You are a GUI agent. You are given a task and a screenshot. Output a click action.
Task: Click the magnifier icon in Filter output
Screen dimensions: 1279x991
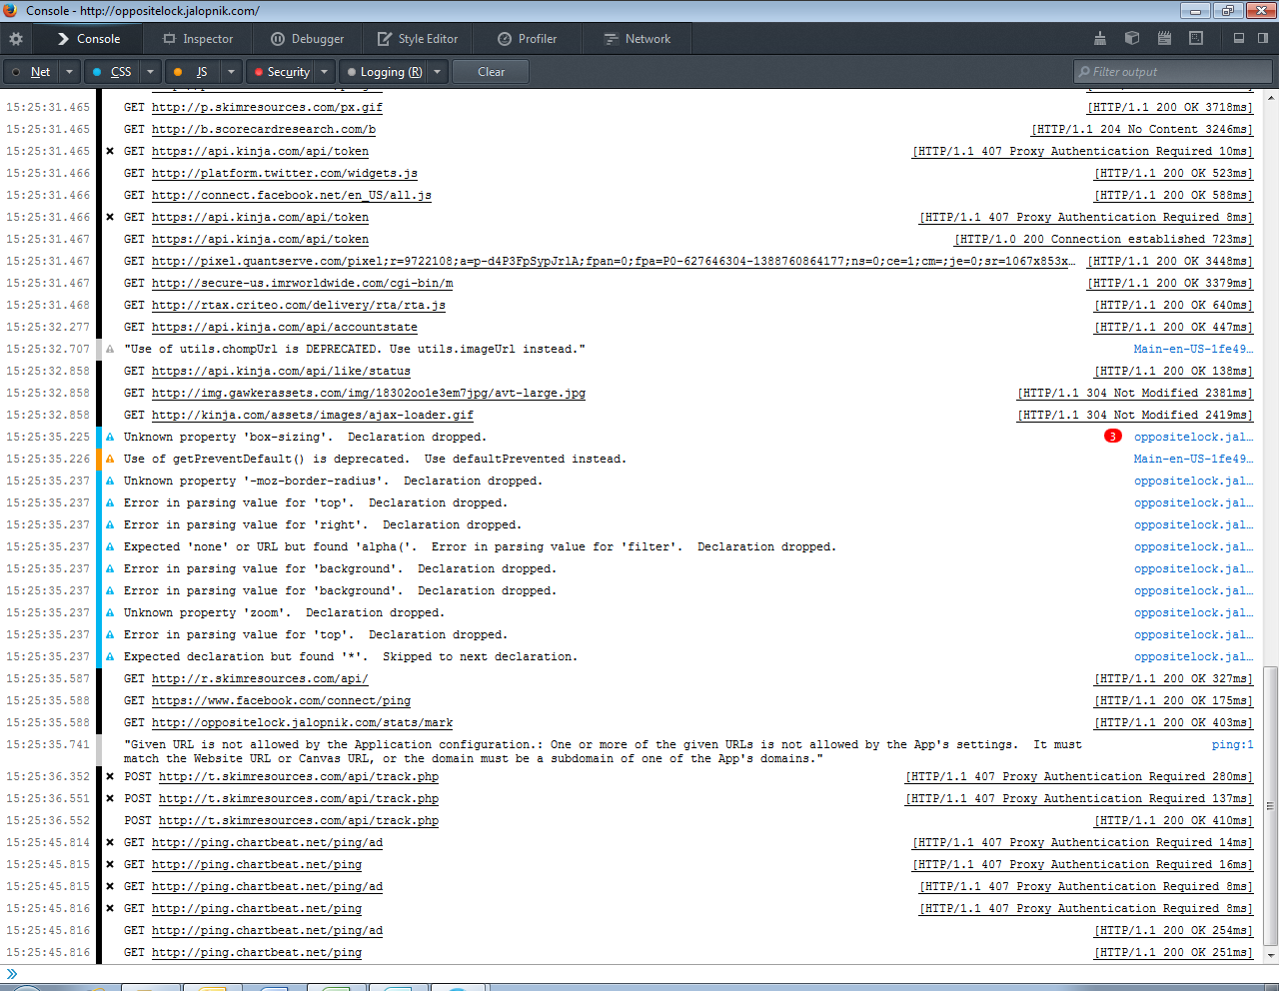1084,72
